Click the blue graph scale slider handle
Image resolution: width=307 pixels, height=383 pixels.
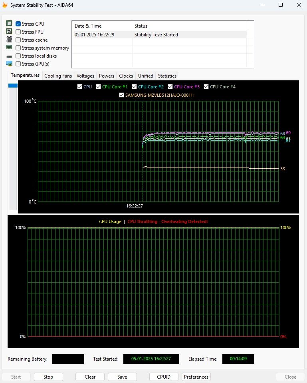coord(13,86)
